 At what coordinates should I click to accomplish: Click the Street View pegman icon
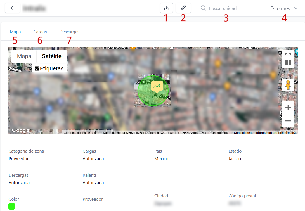(288, 85)
